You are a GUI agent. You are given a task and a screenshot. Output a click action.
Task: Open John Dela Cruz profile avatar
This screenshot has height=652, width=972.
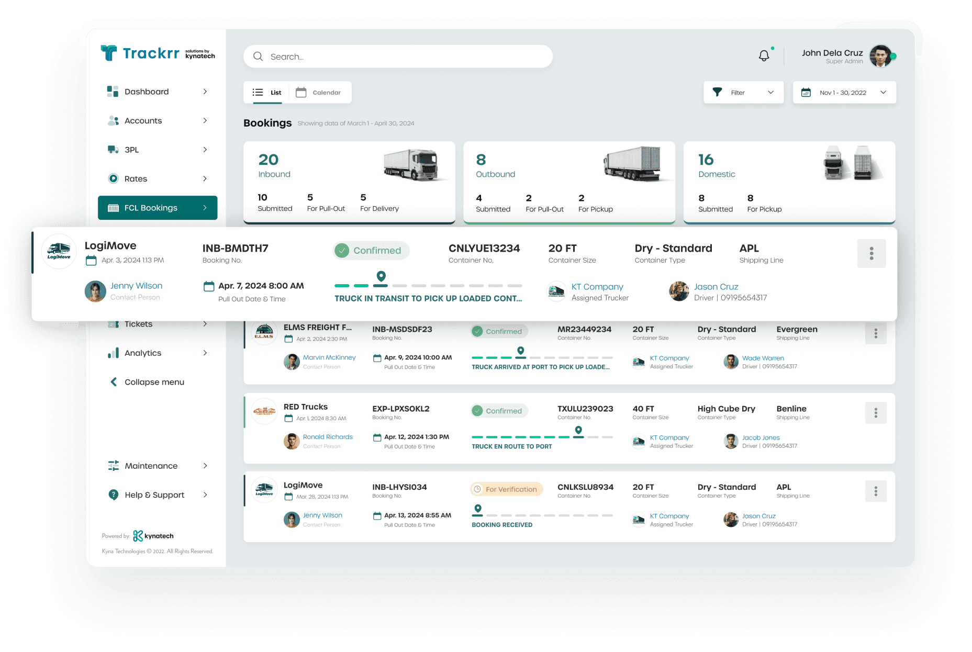click(x=881, y=57)
